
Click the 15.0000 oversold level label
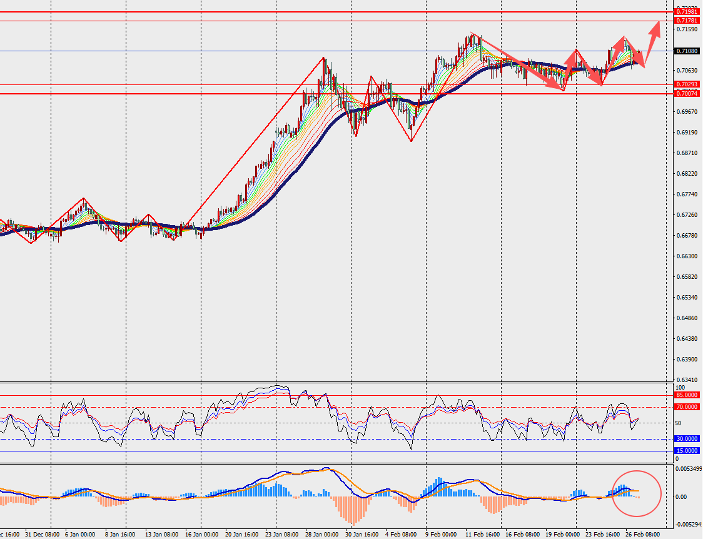(687, 450)
